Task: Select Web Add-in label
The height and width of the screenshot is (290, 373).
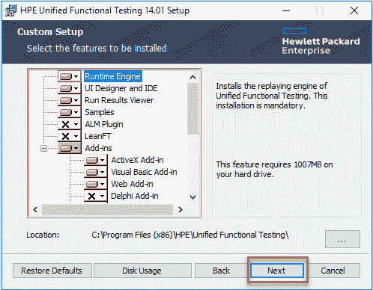Action: pos(132,184)
